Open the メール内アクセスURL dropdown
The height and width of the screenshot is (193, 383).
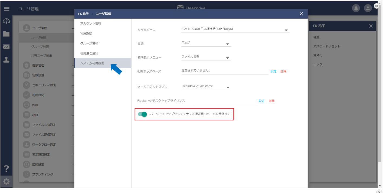coord(206,86)
